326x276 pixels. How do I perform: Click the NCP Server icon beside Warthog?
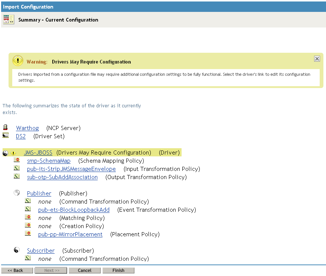click(5, 127)
